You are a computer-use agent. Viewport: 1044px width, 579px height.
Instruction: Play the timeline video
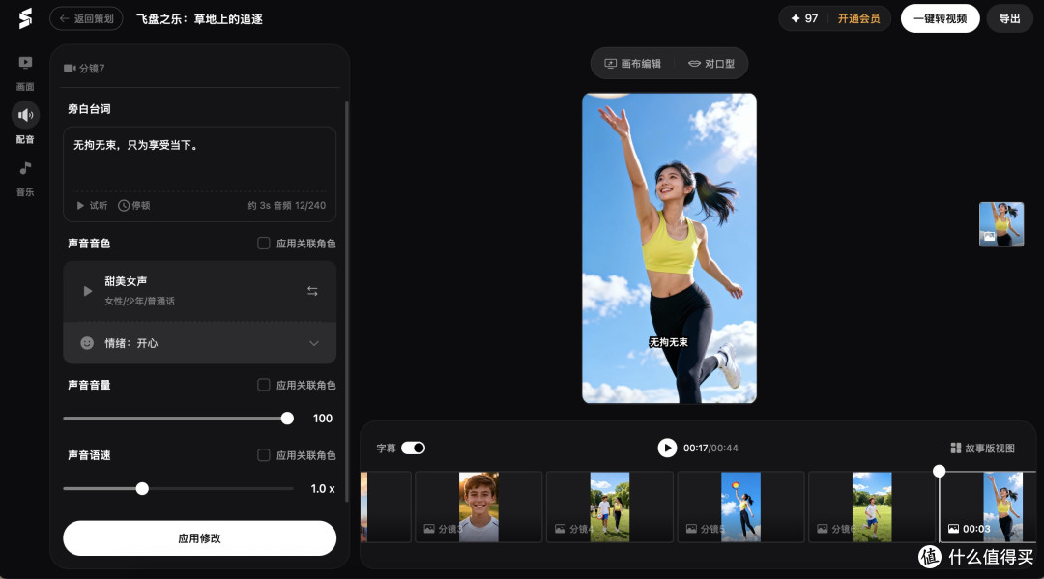click(x=667, y=448)
